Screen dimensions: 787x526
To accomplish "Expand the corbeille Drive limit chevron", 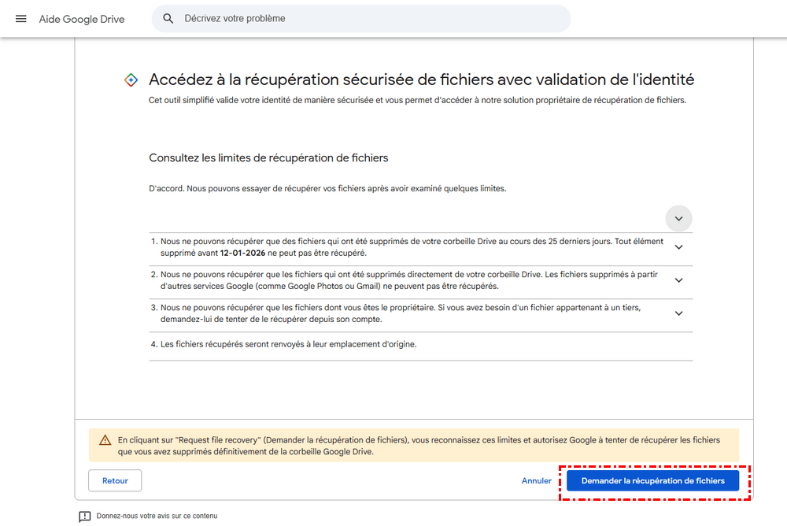I will pyautogui.click(x=678, y=280).
